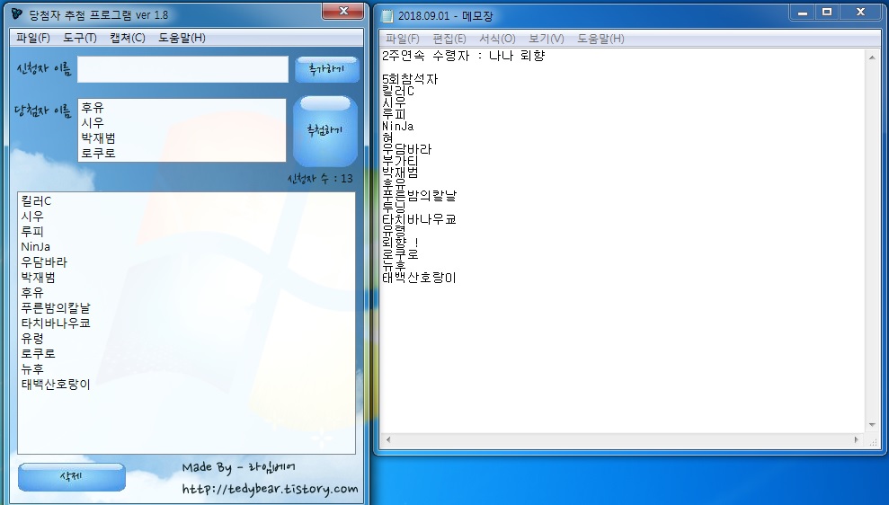Select 푸른밤의칼날 in the applicant list

point(56,308)
